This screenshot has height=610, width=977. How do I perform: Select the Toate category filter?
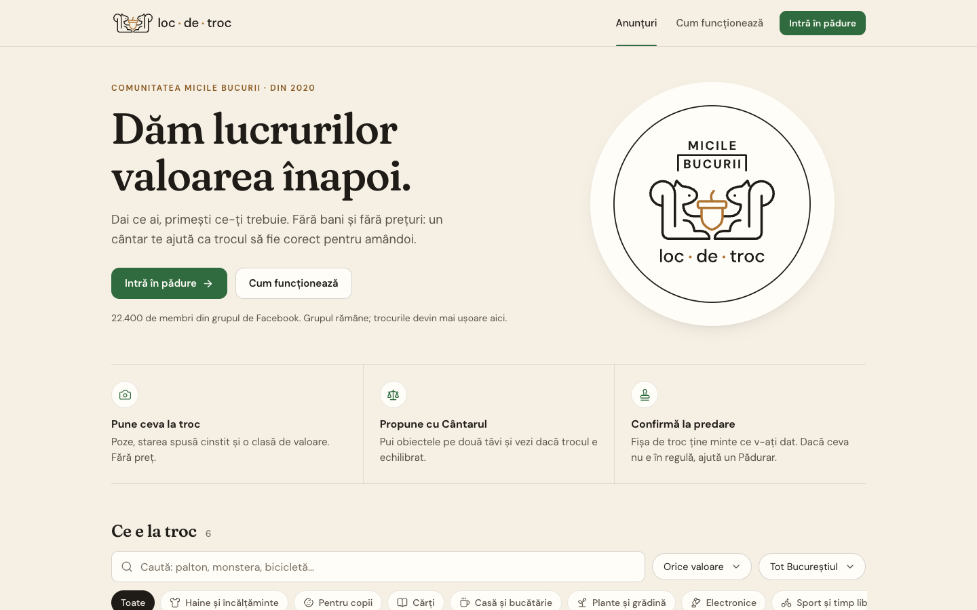click(133, 601)
